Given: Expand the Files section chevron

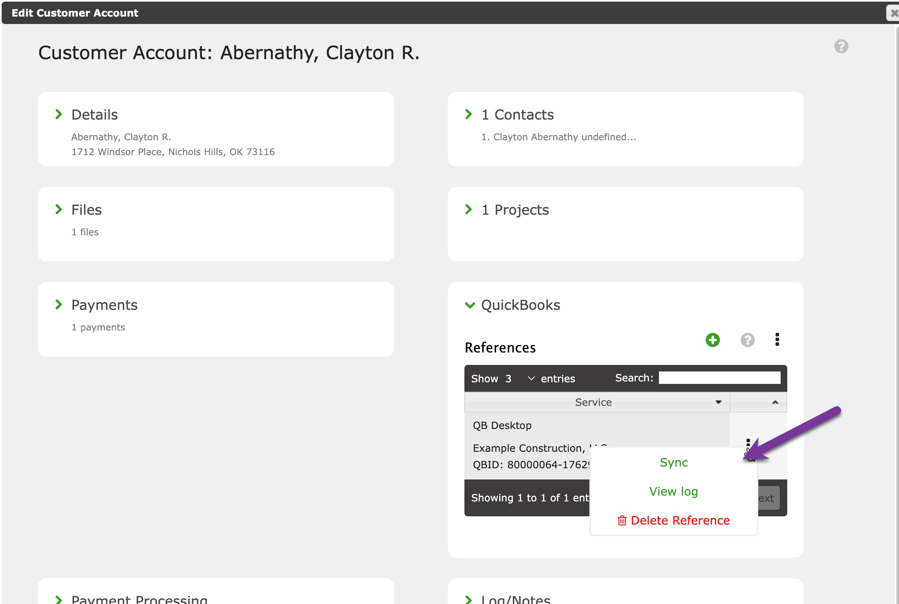Looking at the screenshot, I should point(59,210).
